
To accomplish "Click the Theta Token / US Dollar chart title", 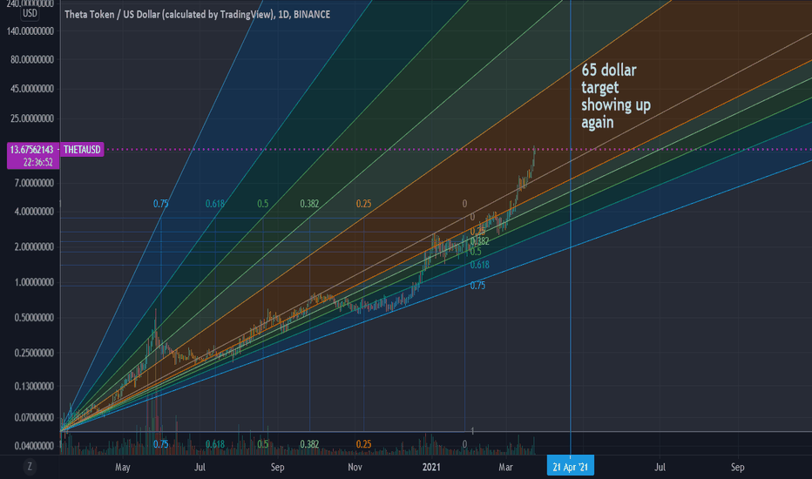I will point(197,15).
